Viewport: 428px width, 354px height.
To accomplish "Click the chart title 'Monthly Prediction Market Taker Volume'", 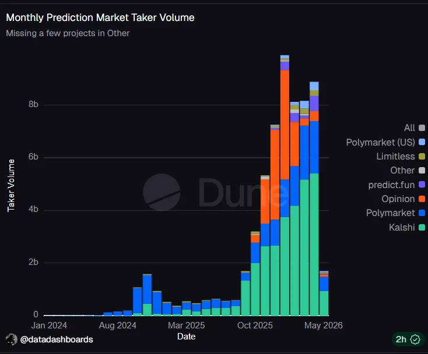I will click(x=100, y=17).
